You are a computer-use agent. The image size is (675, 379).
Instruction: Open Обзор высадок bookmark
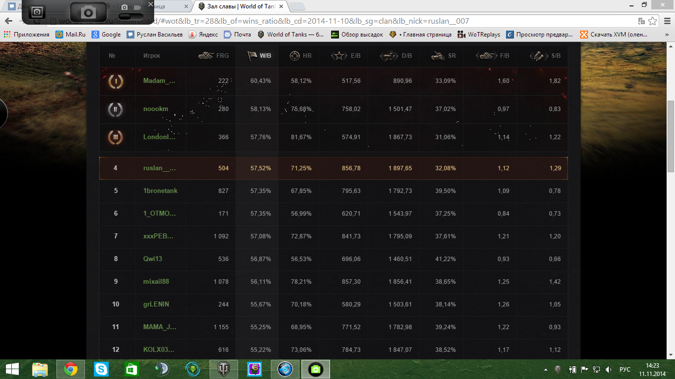pos(357,35)
